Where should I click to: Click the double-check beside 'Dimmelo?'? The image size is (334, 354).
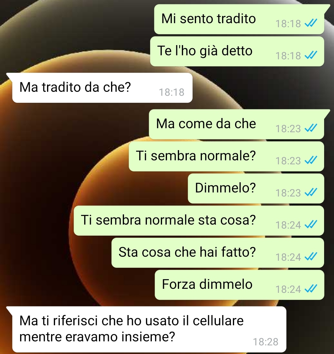point(311,192)
